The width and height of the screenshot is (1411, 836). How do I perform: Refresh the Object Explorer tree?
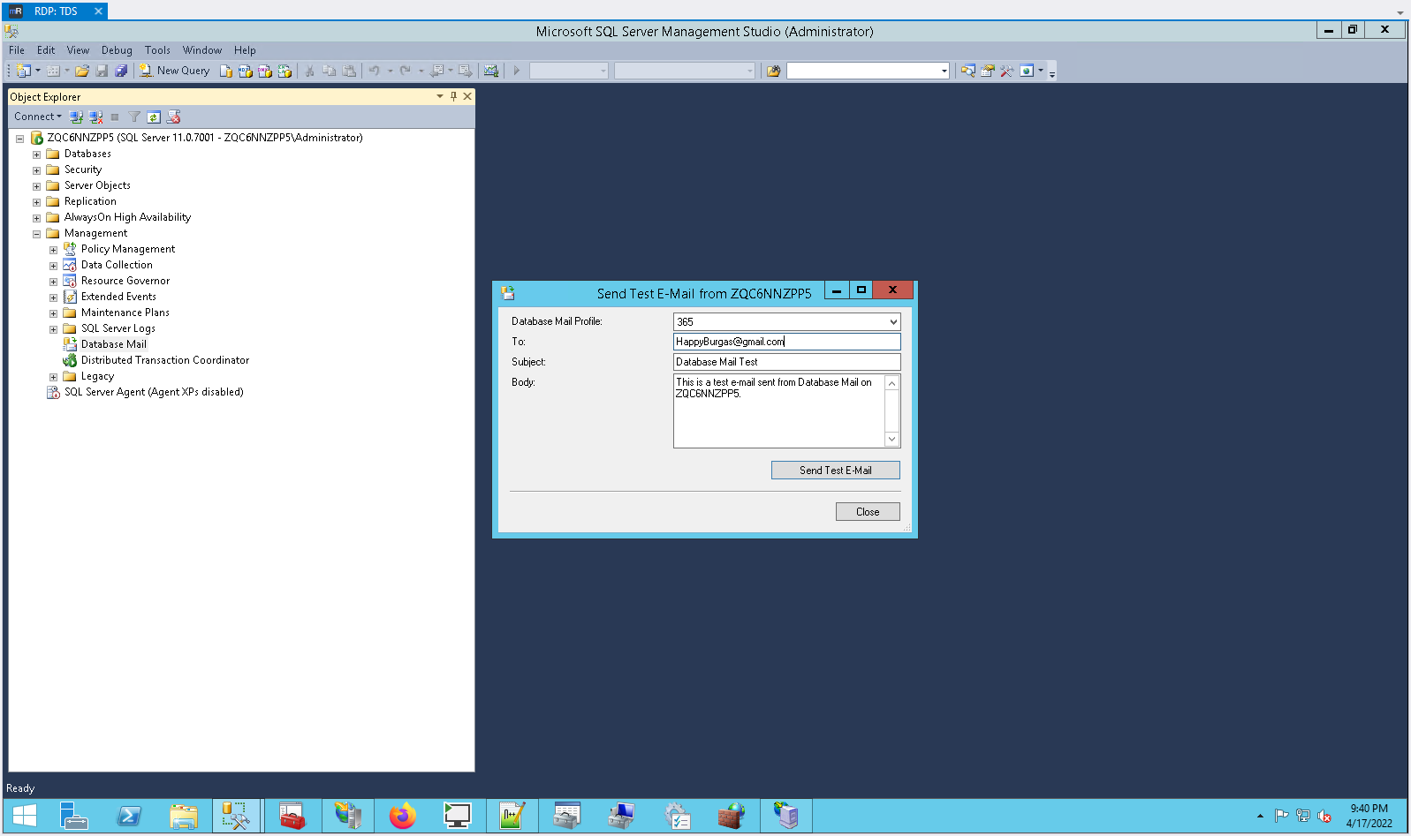tap(154, 117)
